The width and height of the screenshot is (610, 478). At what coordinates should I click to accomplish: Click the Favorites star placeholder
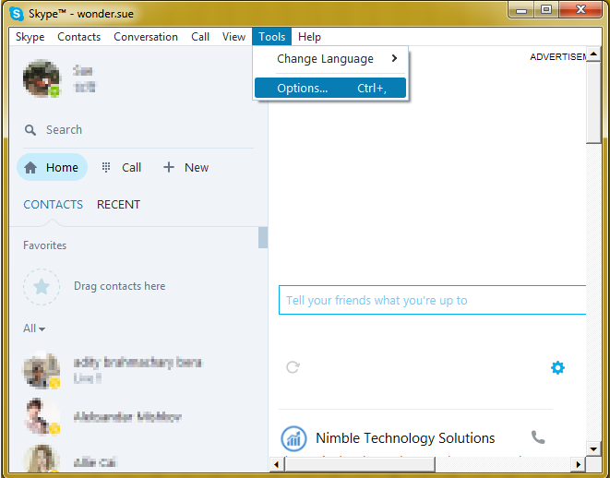pos(42,287)
